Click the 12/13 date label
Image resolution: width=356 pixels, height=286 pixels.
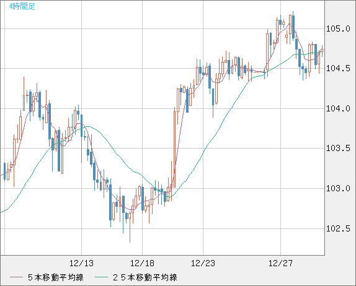click(x=81, y=263)
